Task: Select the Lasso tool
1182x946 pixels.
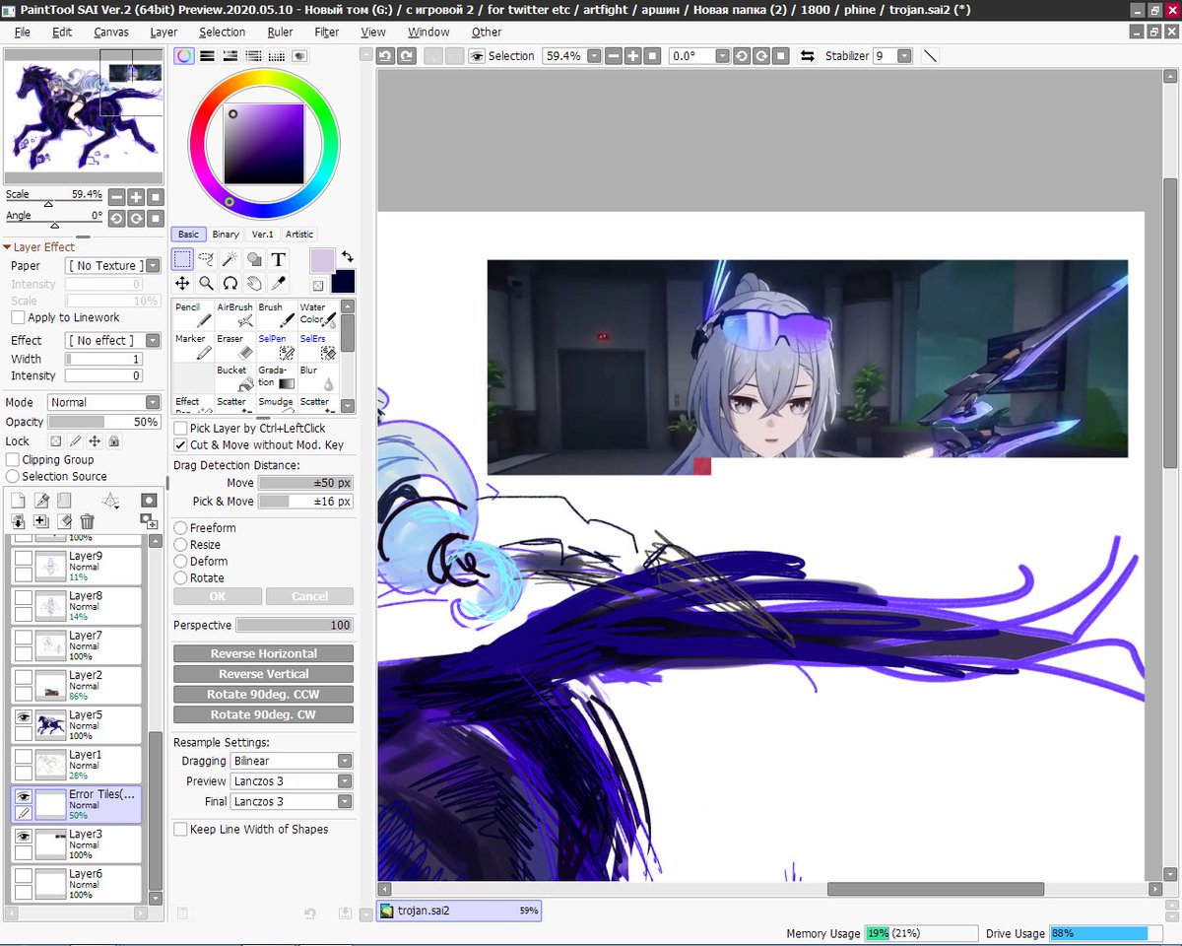Action: (x=207, y=259)
